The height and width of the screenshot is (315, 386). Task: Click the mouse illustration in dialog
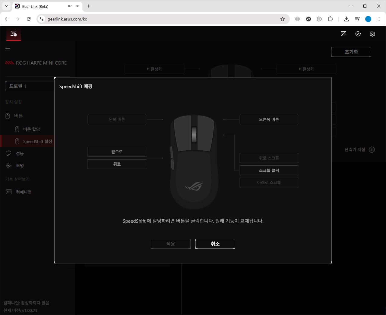pyautogui.click(x=194, y=162)
